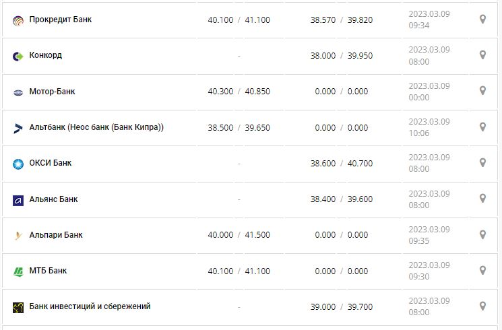This screenshot has width=502, height=330.
Task: Open the Прокредит Банк name link
Action: coord(61,20)
